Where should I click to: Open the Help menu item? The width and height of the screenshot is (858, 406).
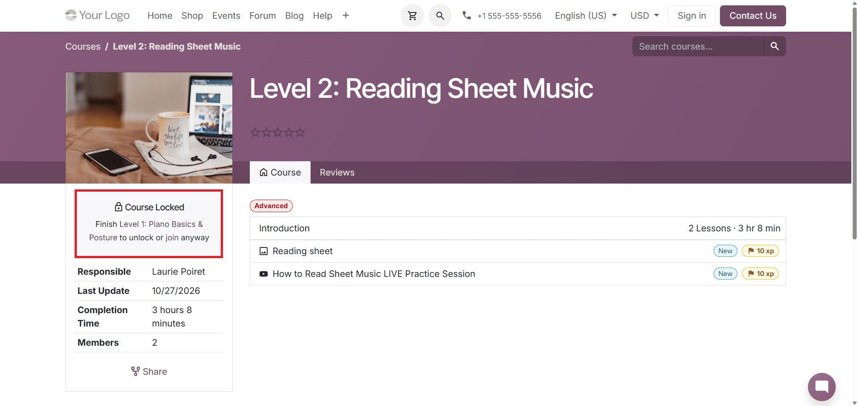point(323,16)
